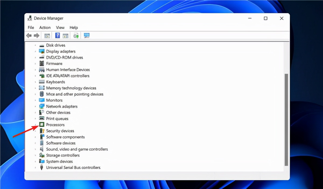Expand Universal Serial Bus controllers
The width and height of the screenshot is (323, 189).
(35, 167)
